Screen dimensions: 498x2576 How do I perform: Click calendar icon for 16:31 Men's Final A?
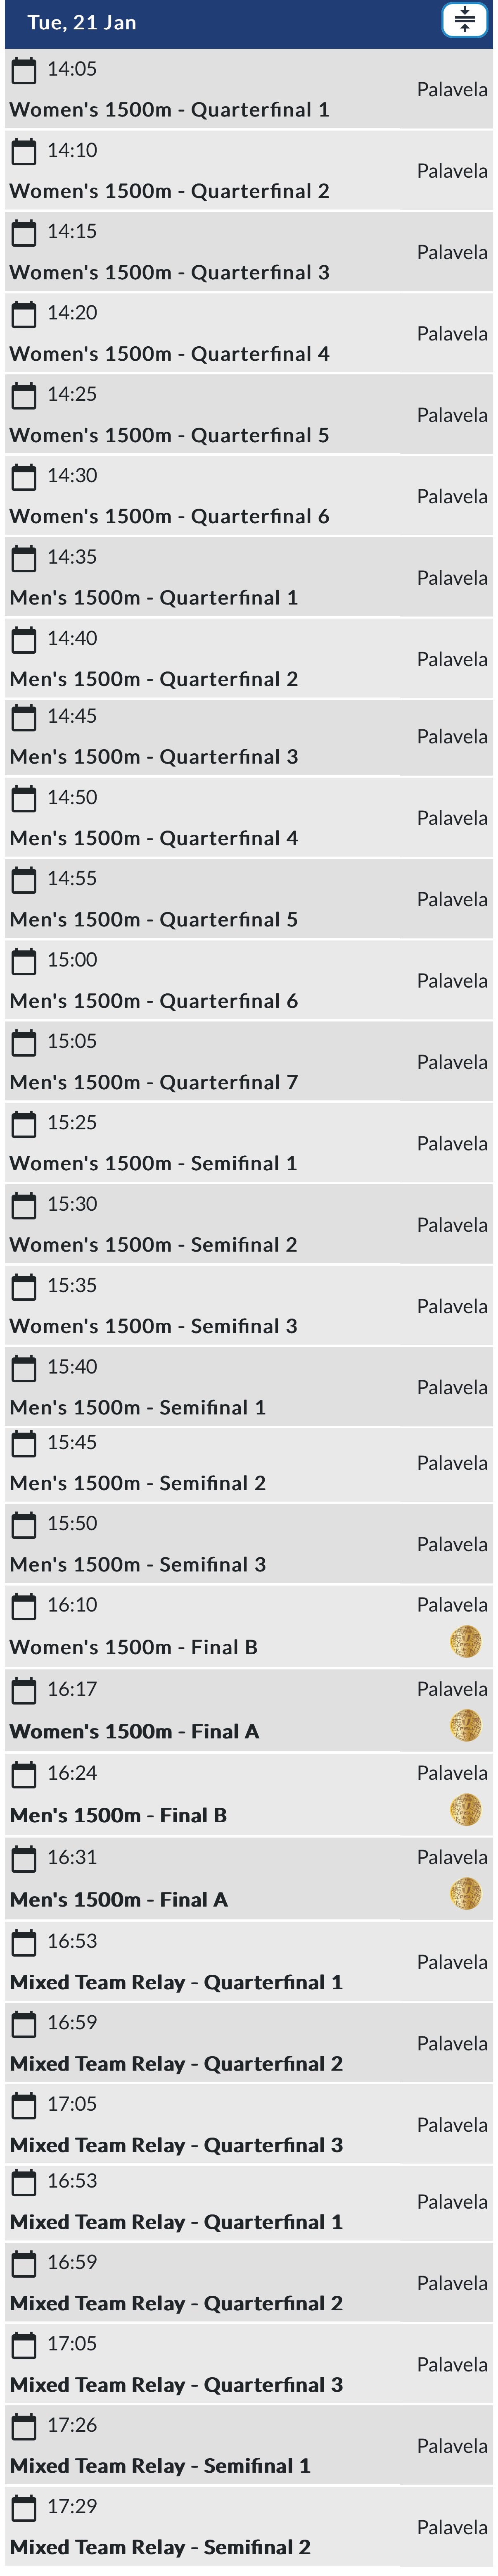[x=23, y=1858]
